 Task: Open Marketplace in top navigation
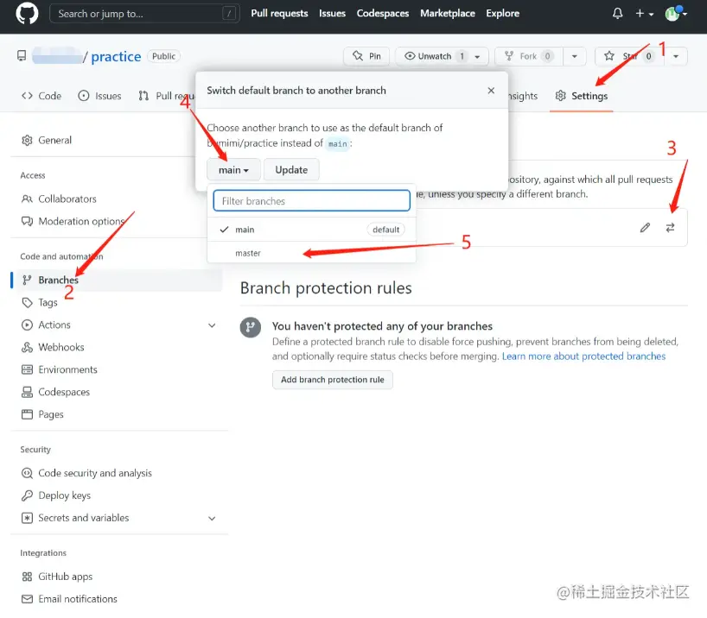point(448,14)
